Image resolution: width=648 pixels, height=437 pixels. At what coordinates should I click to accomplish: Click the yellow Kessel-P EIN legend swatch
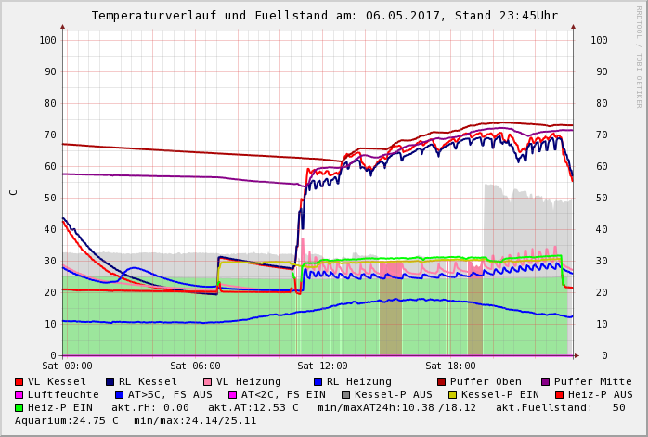[x=456, y=394]
